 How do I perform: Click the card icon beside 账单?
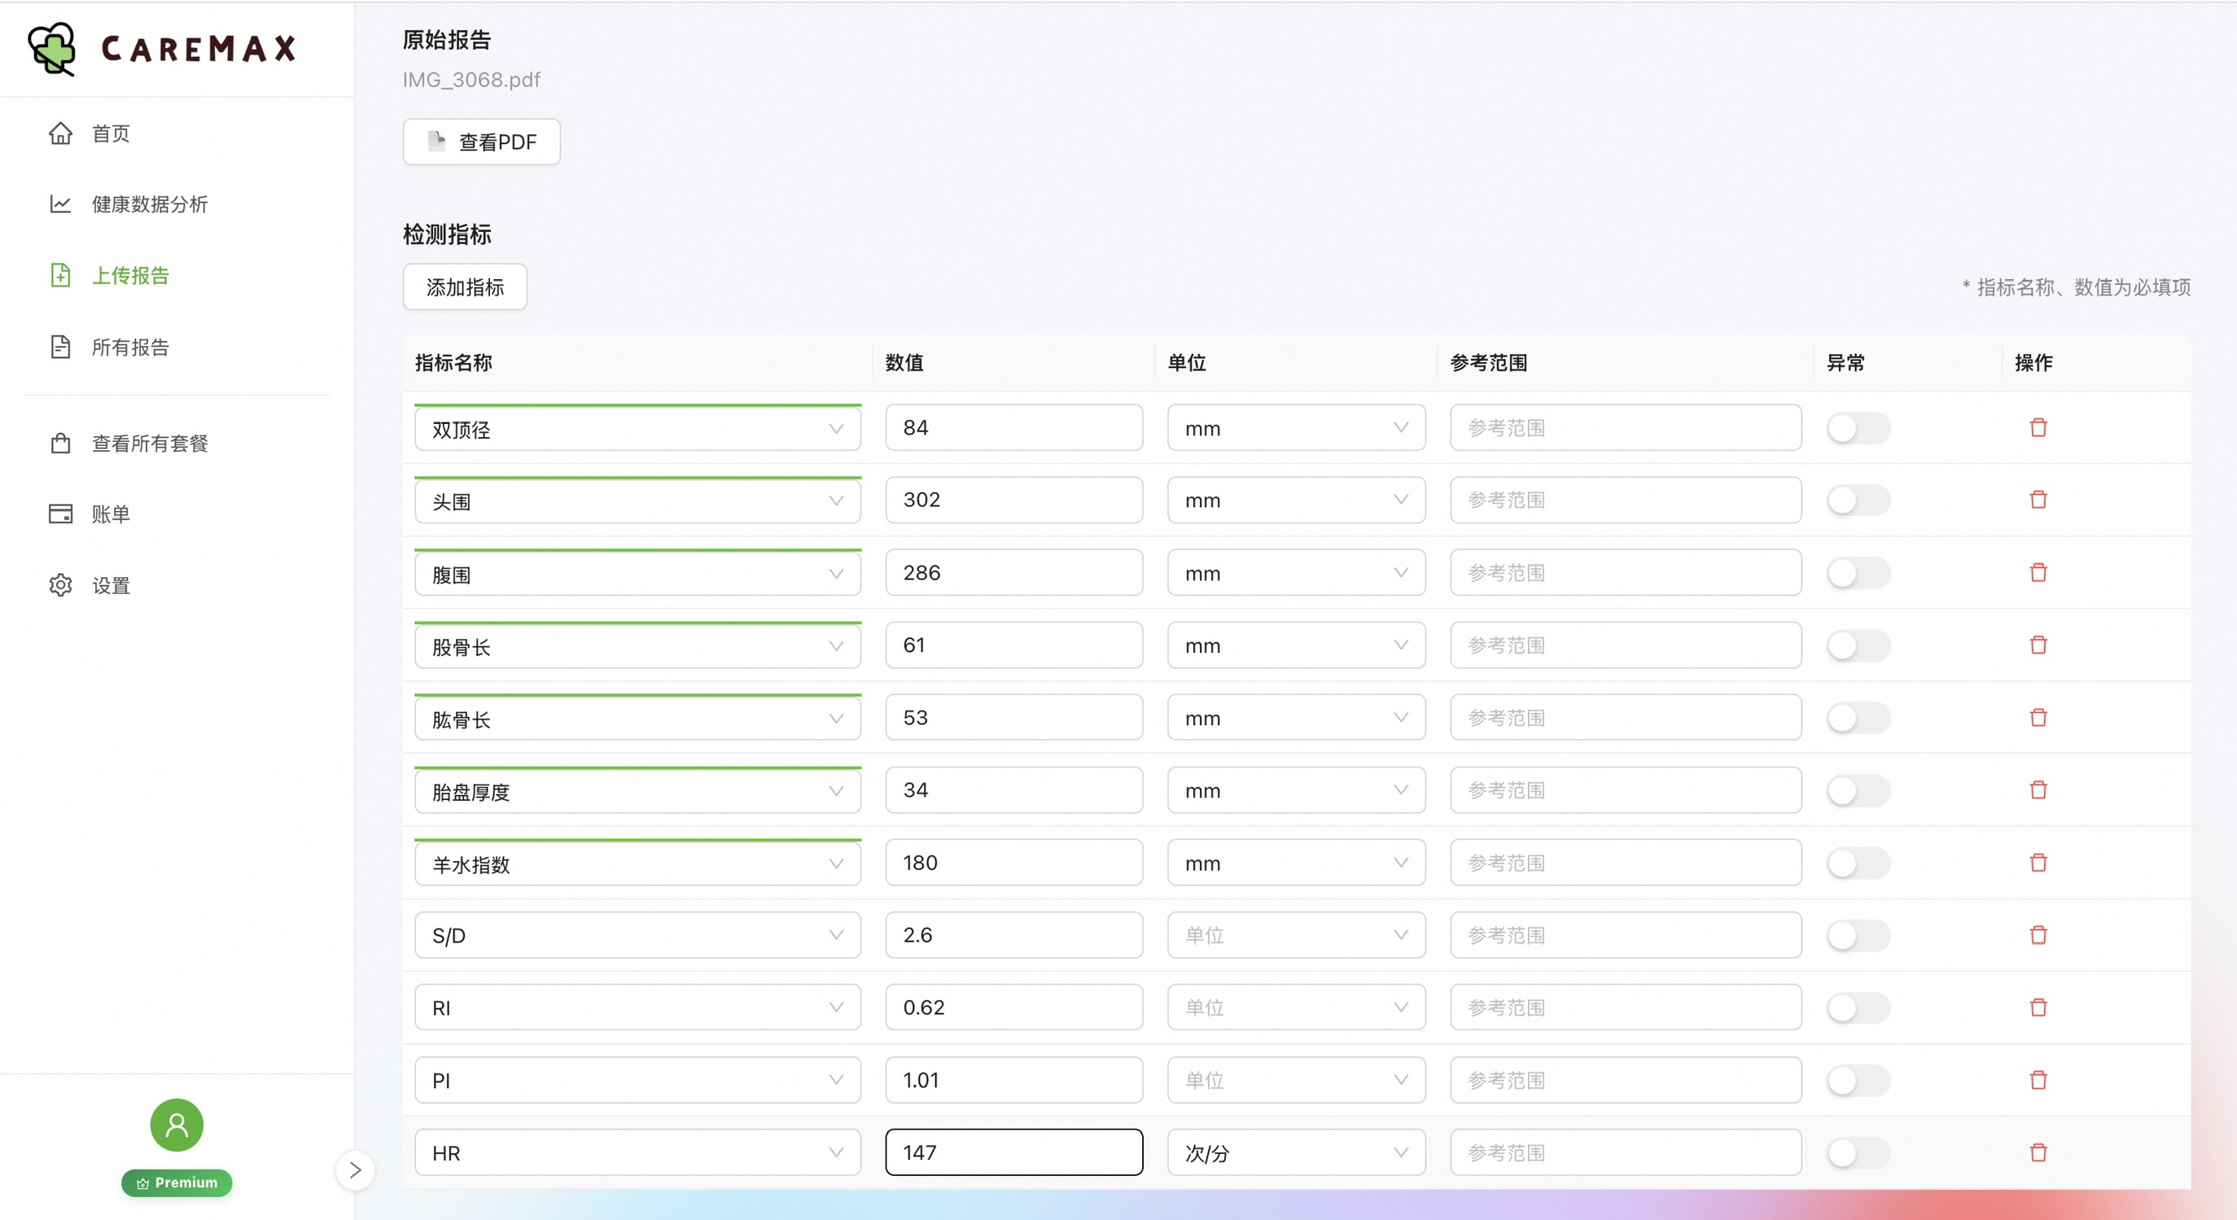coord(60,514)
